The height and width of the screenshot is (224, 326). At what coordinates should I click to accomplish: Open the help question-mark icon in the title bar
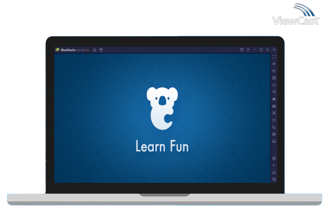click(x=242, y=50)
